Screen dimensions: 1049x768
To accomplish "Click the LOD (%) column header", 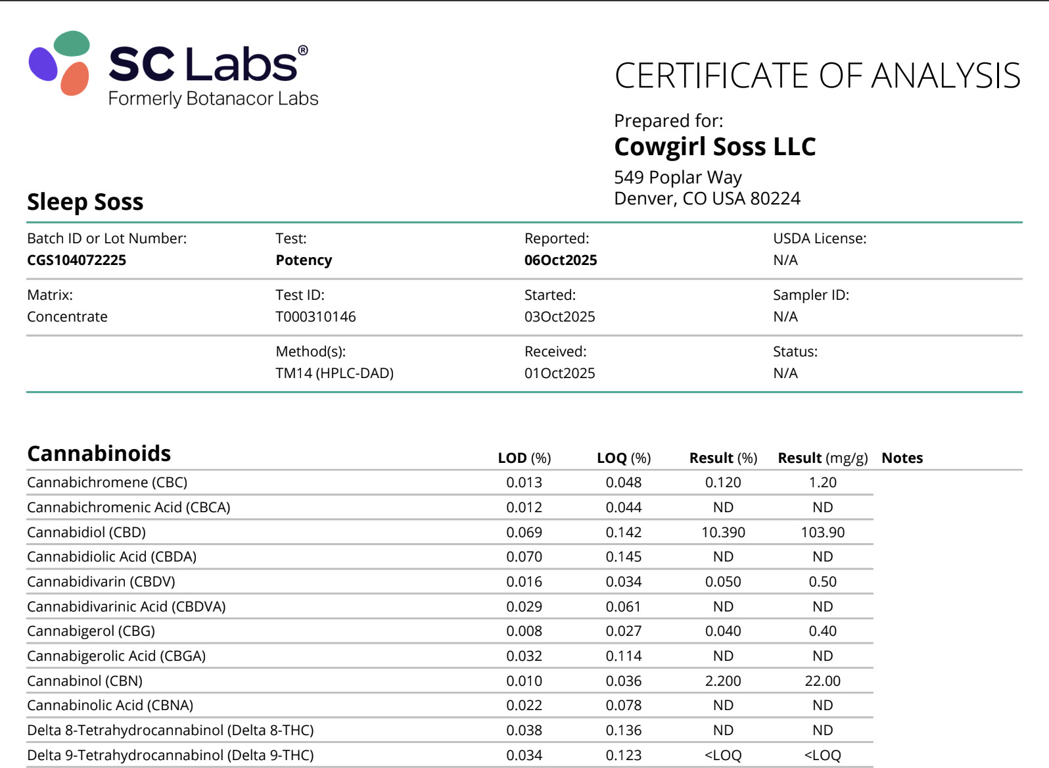I will click(x=524, y=458).
